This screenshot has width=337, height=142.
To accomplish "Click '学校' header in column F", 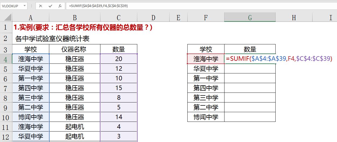I will pos(206,49).
